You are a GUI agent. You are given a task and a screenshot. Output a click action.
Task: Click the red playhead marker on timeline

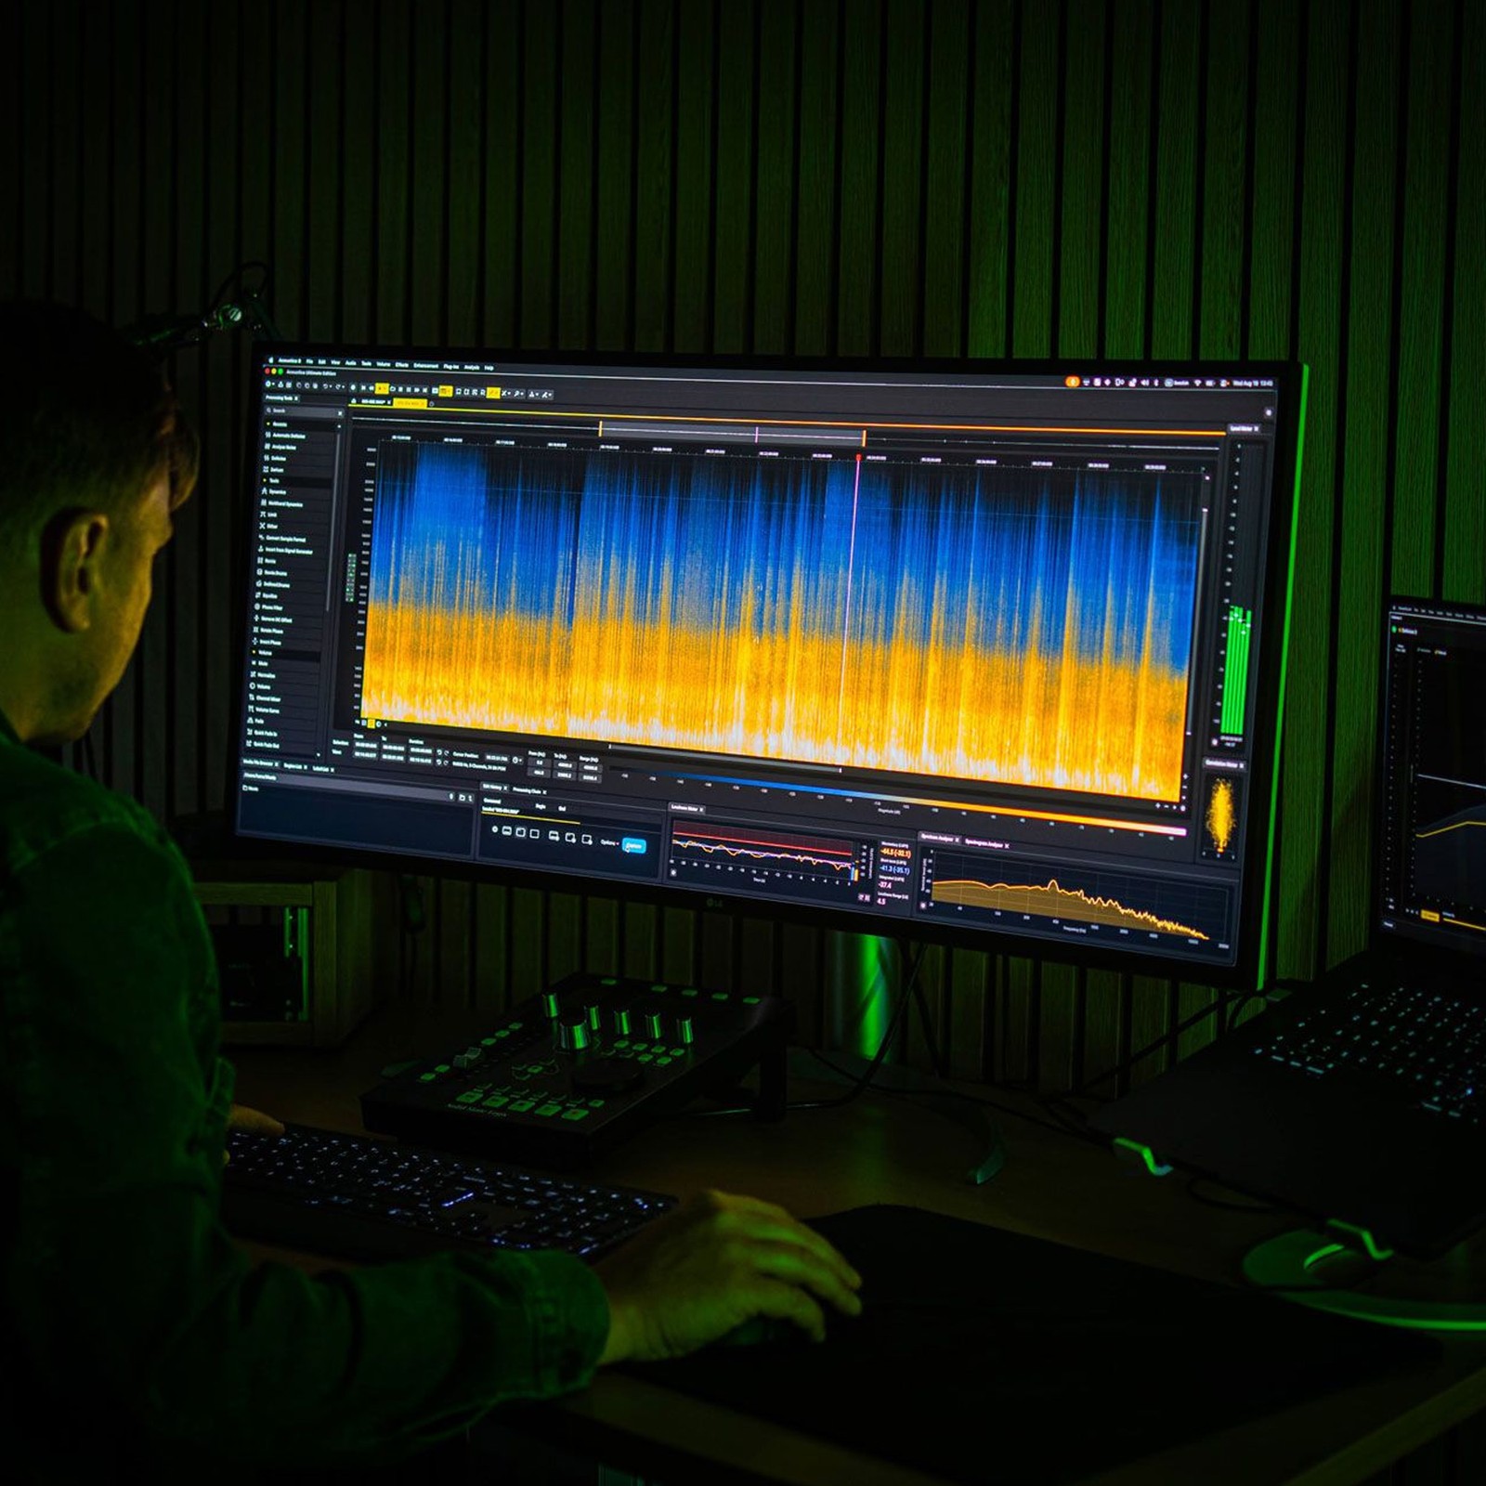coord(858,457)
